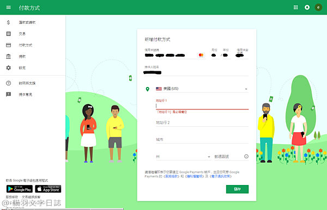Open the gear icon 設定
The width and height of the screenshot is (327, 210).
(x=8, y=68)
